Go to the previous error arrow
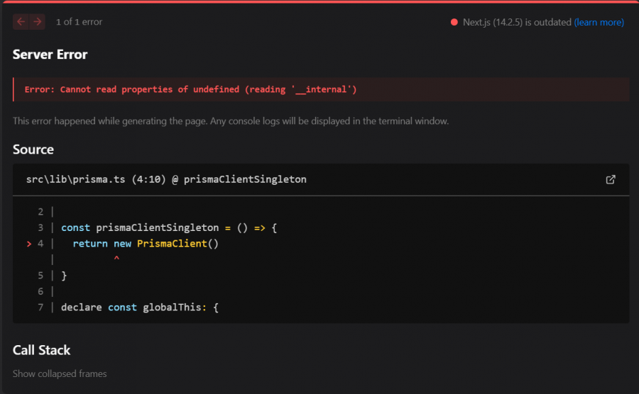The image size is (639, 394). (21, 22)
